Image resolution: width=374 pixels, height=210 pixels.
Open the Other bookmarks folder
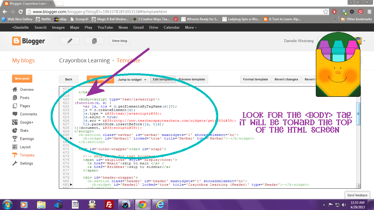(356, 19)
